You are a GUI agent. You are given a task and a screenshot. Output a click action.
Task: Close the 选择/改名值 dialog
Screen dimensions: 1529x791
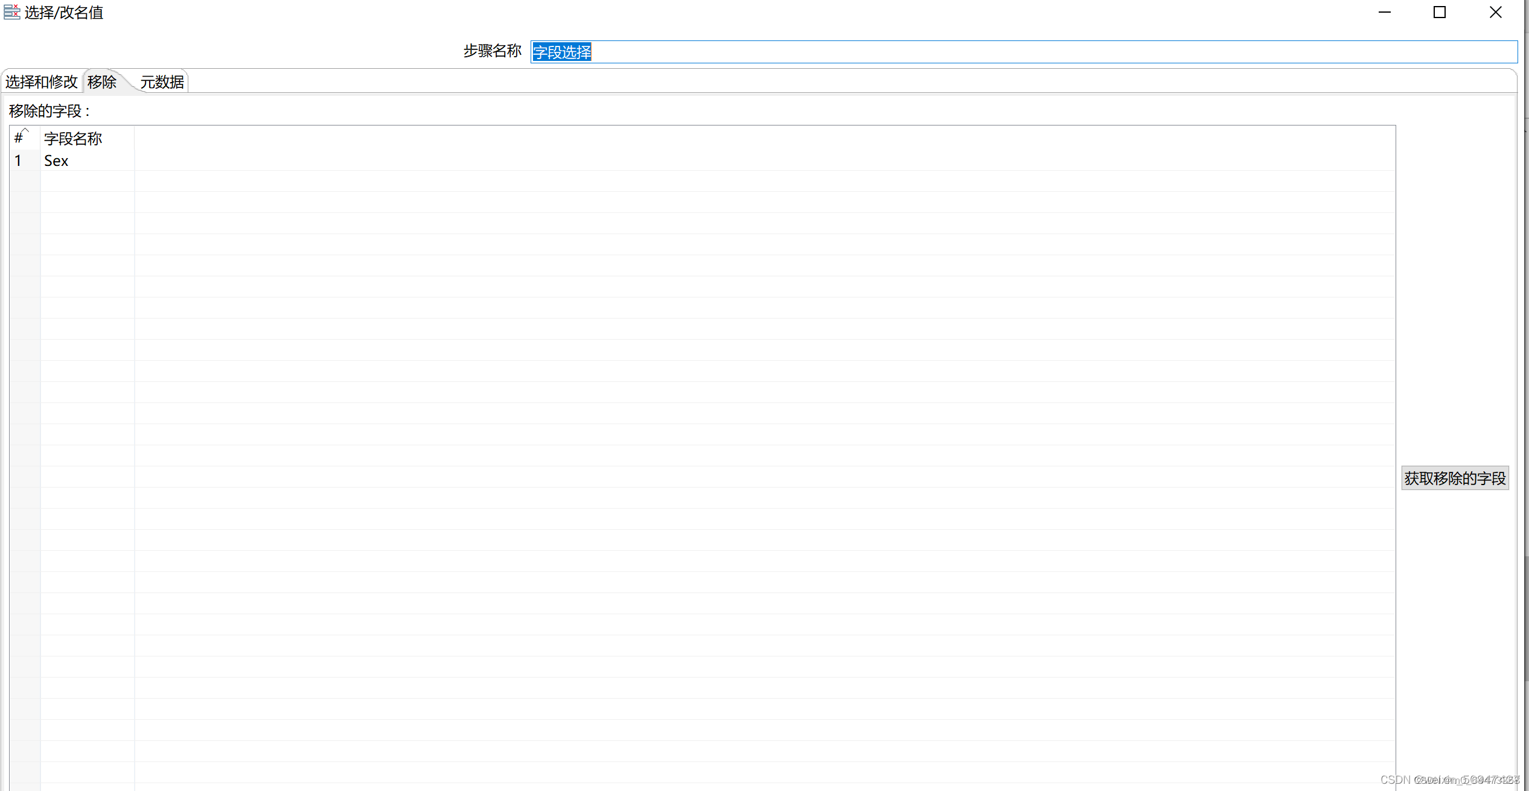click(1495, 12)
